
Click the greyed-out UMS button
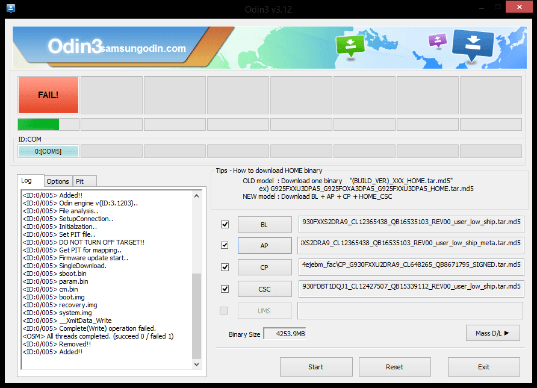[x=265, y=310]
